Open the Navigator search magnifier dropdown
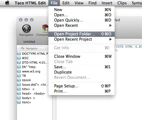The image size is (142, 120). [23, 48]
